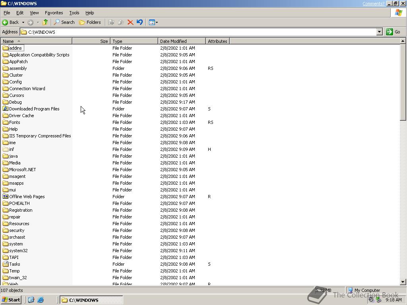Open the View menu

(x=34, y=13)
